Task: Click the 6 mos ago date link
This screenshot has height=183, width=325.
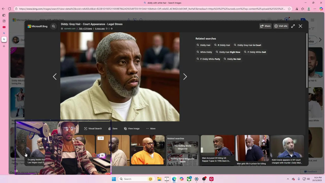Action: 100,29
